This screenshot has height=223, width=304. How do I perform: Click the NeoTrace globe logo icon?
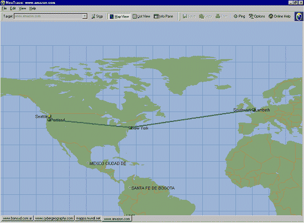pyautogui.click(x=299, y=17)
